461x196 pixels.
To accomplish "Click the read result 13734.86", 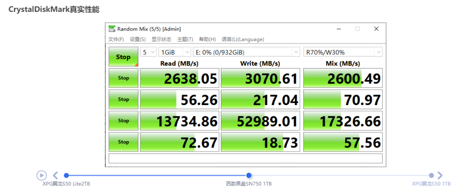I will tap(180, 121).
